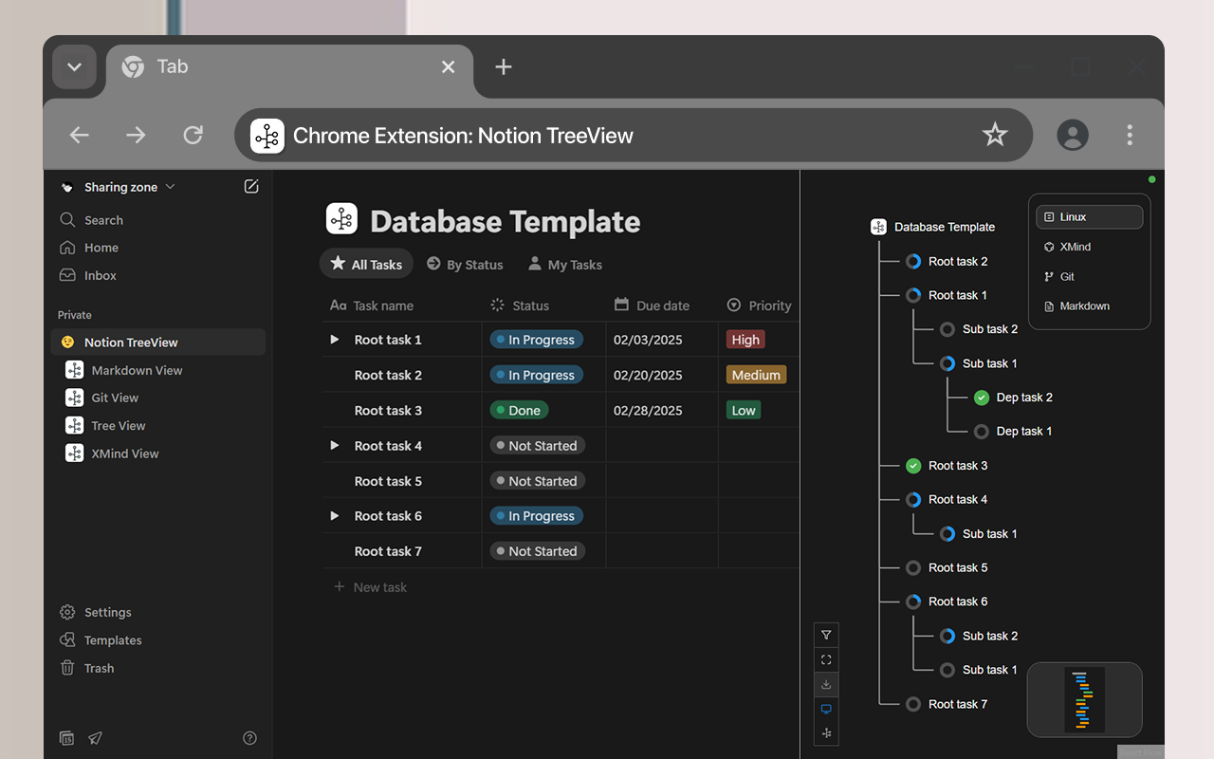Click the New task button
Image resolution: width=1214 pixels, height=759 pixels.
click(x=371, y=587)
